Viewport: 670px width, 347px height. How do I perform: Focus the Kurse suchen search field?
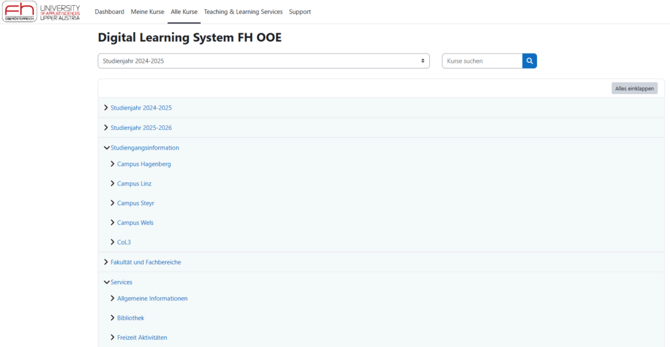pyautogui.click(x=482, y=61)
